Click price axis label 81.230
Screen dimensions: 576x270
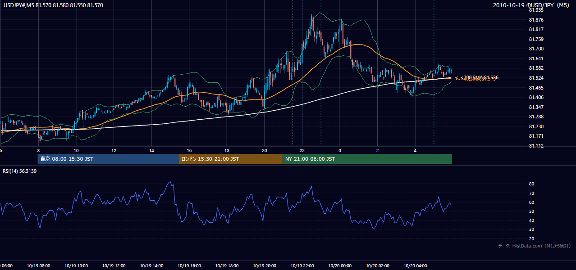click(536, 126)
